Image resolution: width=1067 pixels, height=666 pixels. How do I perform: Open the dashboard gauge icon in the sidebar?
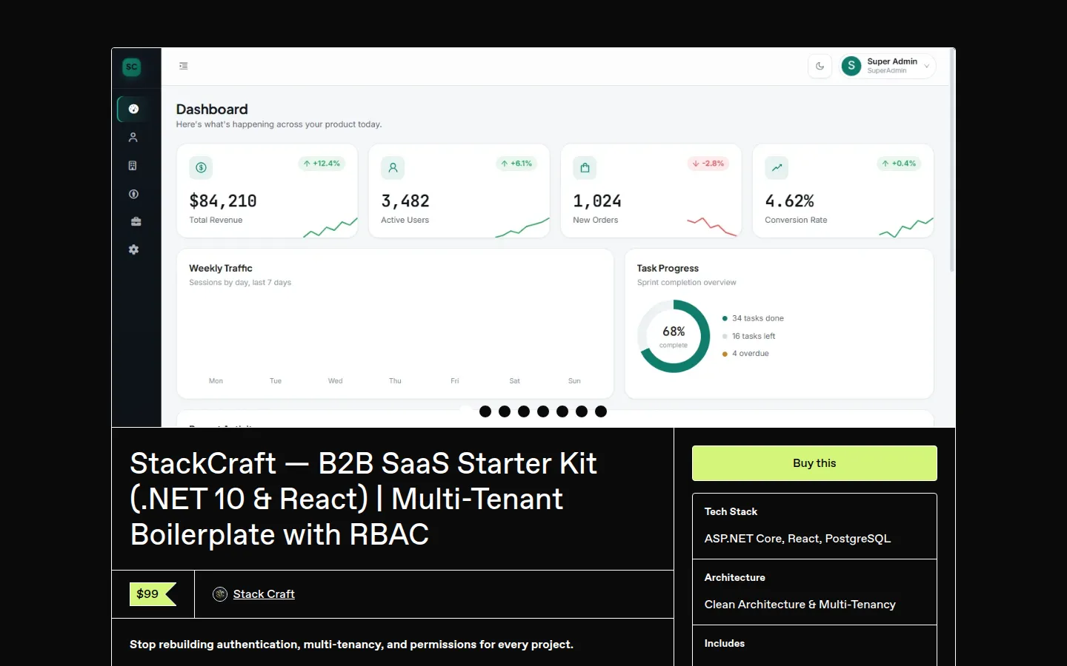click(x=133, y=109)
